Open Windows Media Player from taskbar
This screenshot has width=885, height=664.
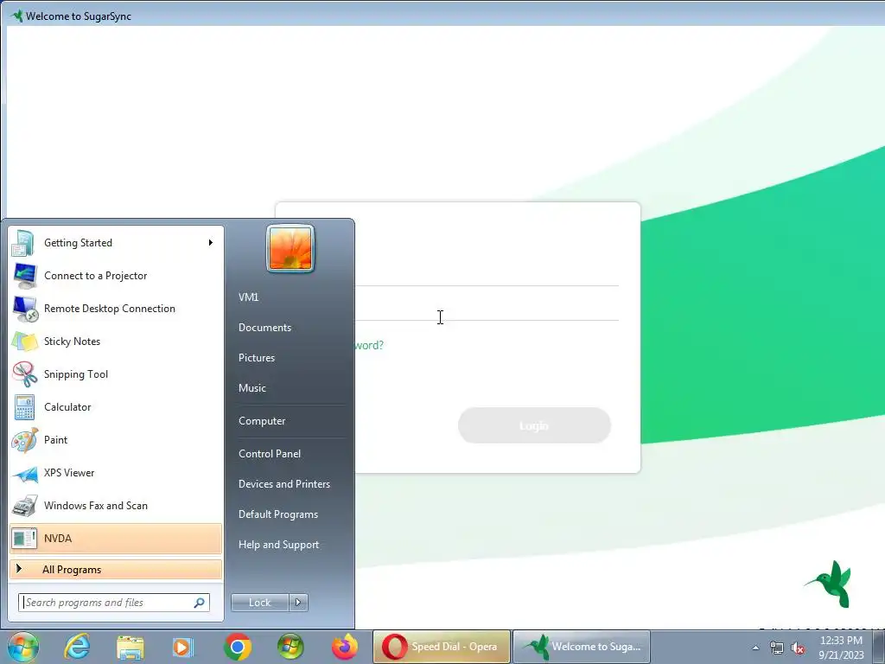(183, 647)
